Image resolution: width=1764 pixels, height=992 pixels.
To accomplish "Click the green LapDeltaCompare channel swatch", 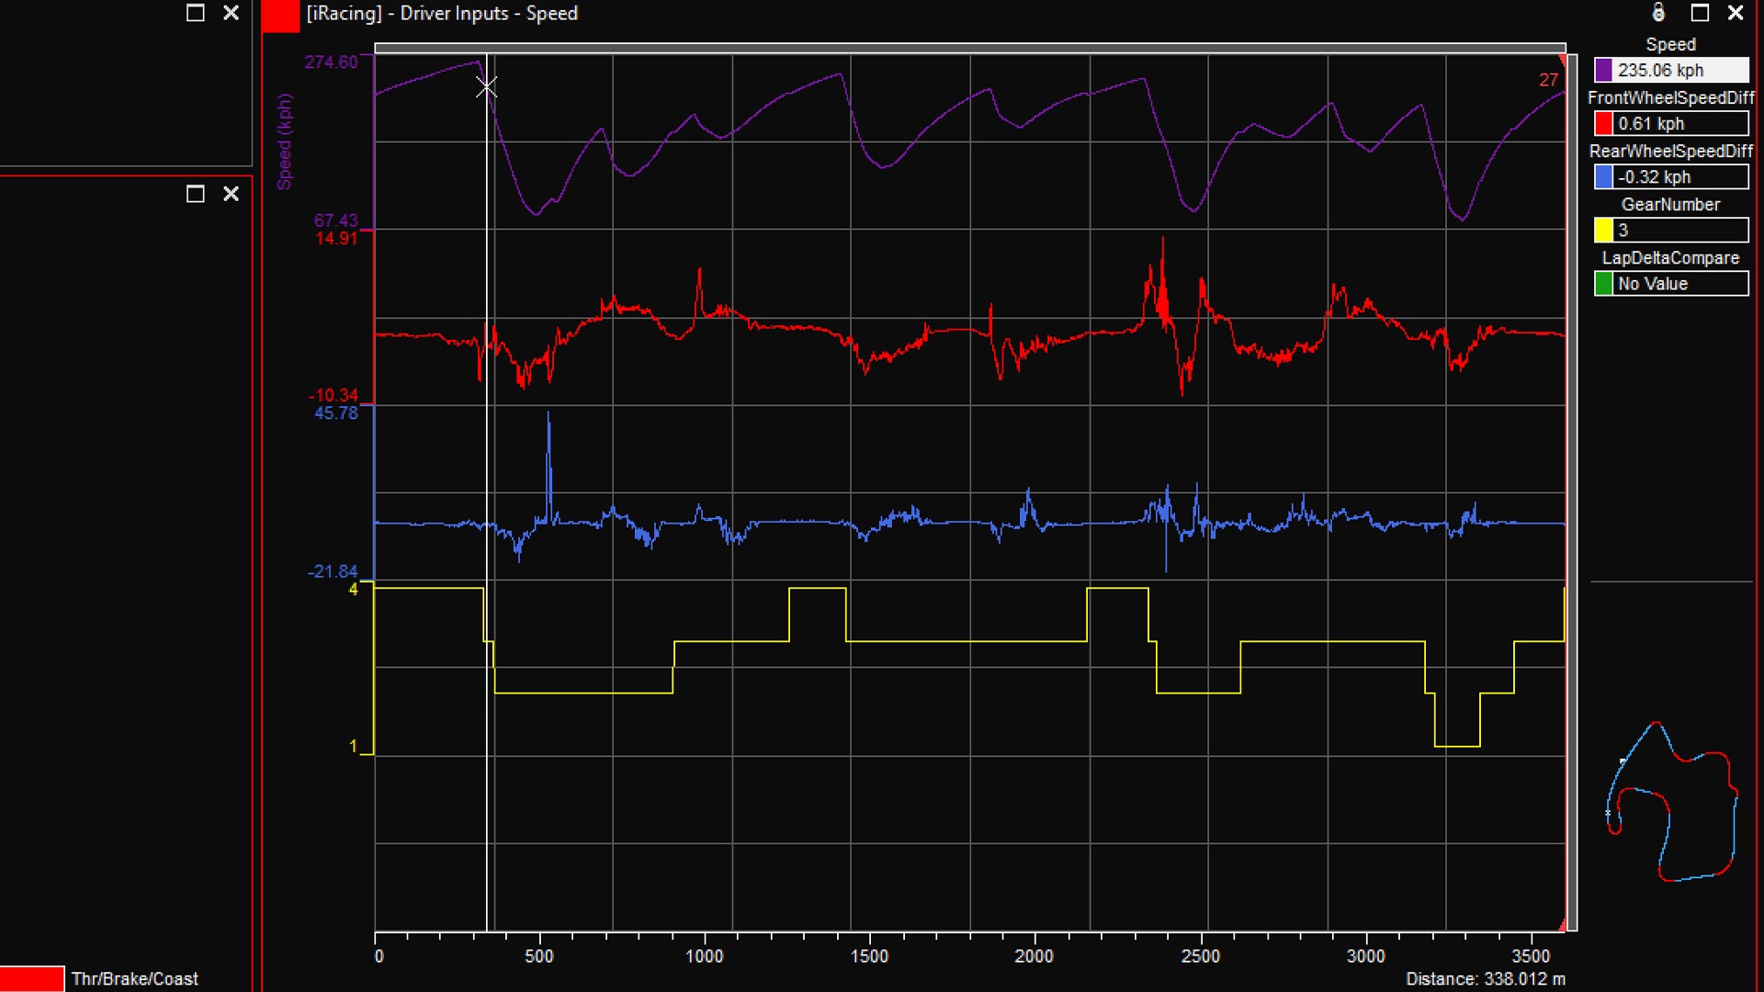I will coord(1602,283).
